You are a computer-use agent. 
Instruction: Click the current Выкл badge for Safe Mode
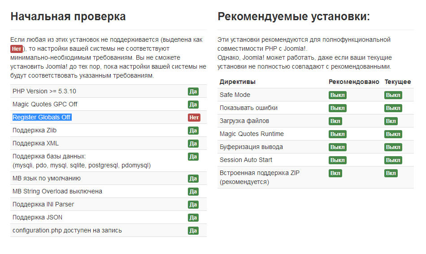tap(393, 95)
